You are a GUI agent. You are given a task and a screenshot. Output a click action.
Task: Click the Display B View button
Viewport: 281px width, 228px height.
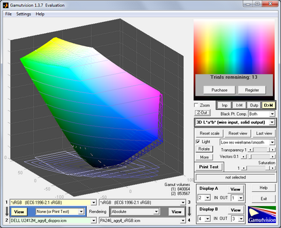[235, 210]
